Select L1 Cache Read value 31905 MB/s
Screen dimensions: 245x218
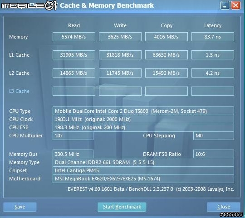pyautogui.click(x=74, y=55)
